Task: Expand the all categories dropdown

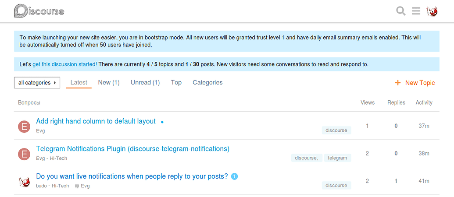Action: [37, 82]
